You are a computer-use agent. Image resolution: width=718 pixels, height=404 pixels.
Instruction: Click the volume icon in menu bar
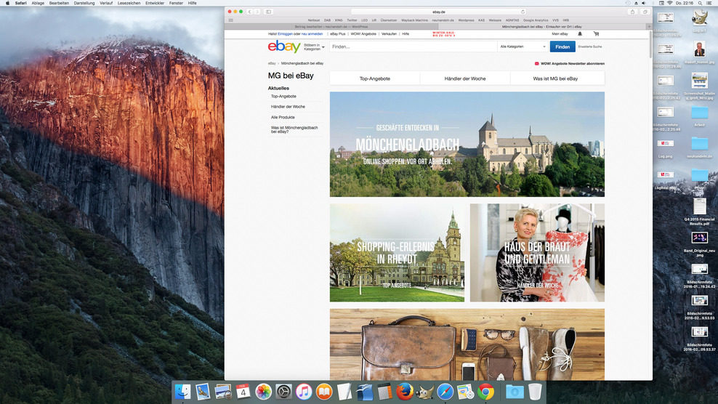pyautogui.click(x=644, y=3)
